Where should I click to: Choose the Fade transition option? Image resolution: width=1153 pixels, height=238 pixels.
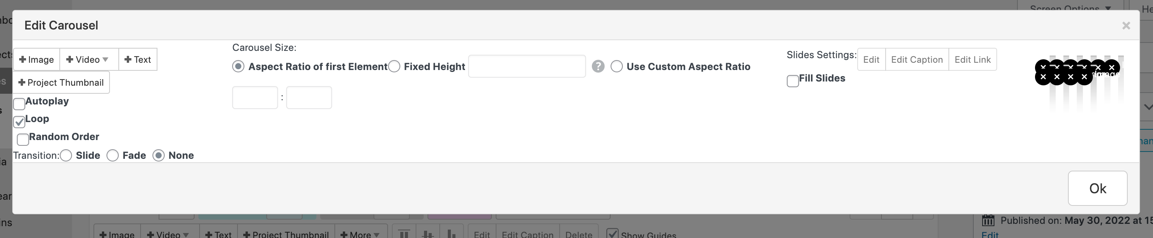[113, 156]
